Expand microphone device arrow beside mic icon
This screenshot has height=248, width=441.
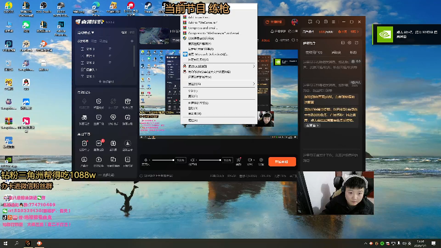(149, 160)
